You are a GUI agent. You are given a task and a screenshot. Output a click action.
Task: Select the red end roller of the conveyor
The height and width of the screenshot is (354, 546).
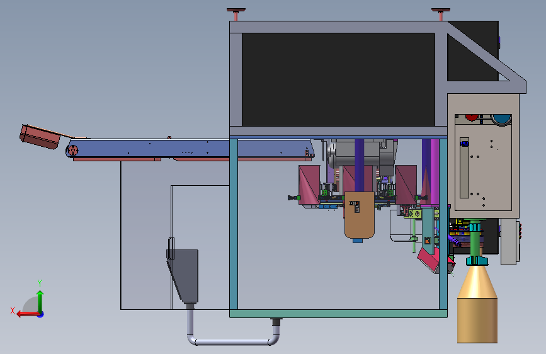73,151
